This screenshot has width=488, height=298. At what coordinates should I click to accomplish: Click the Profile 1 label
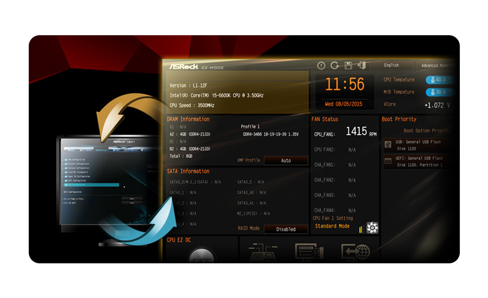coord(250,127)
